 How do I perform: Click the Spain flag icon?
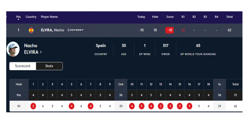tap(31, 30)
